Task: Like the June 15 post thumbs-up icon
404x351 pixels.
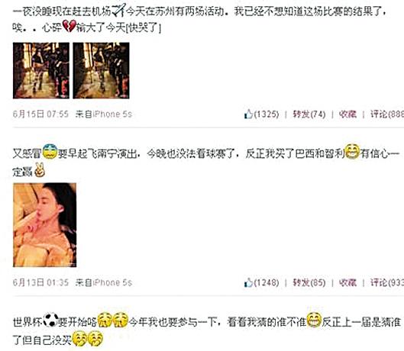Action: (x=248, y=114)
